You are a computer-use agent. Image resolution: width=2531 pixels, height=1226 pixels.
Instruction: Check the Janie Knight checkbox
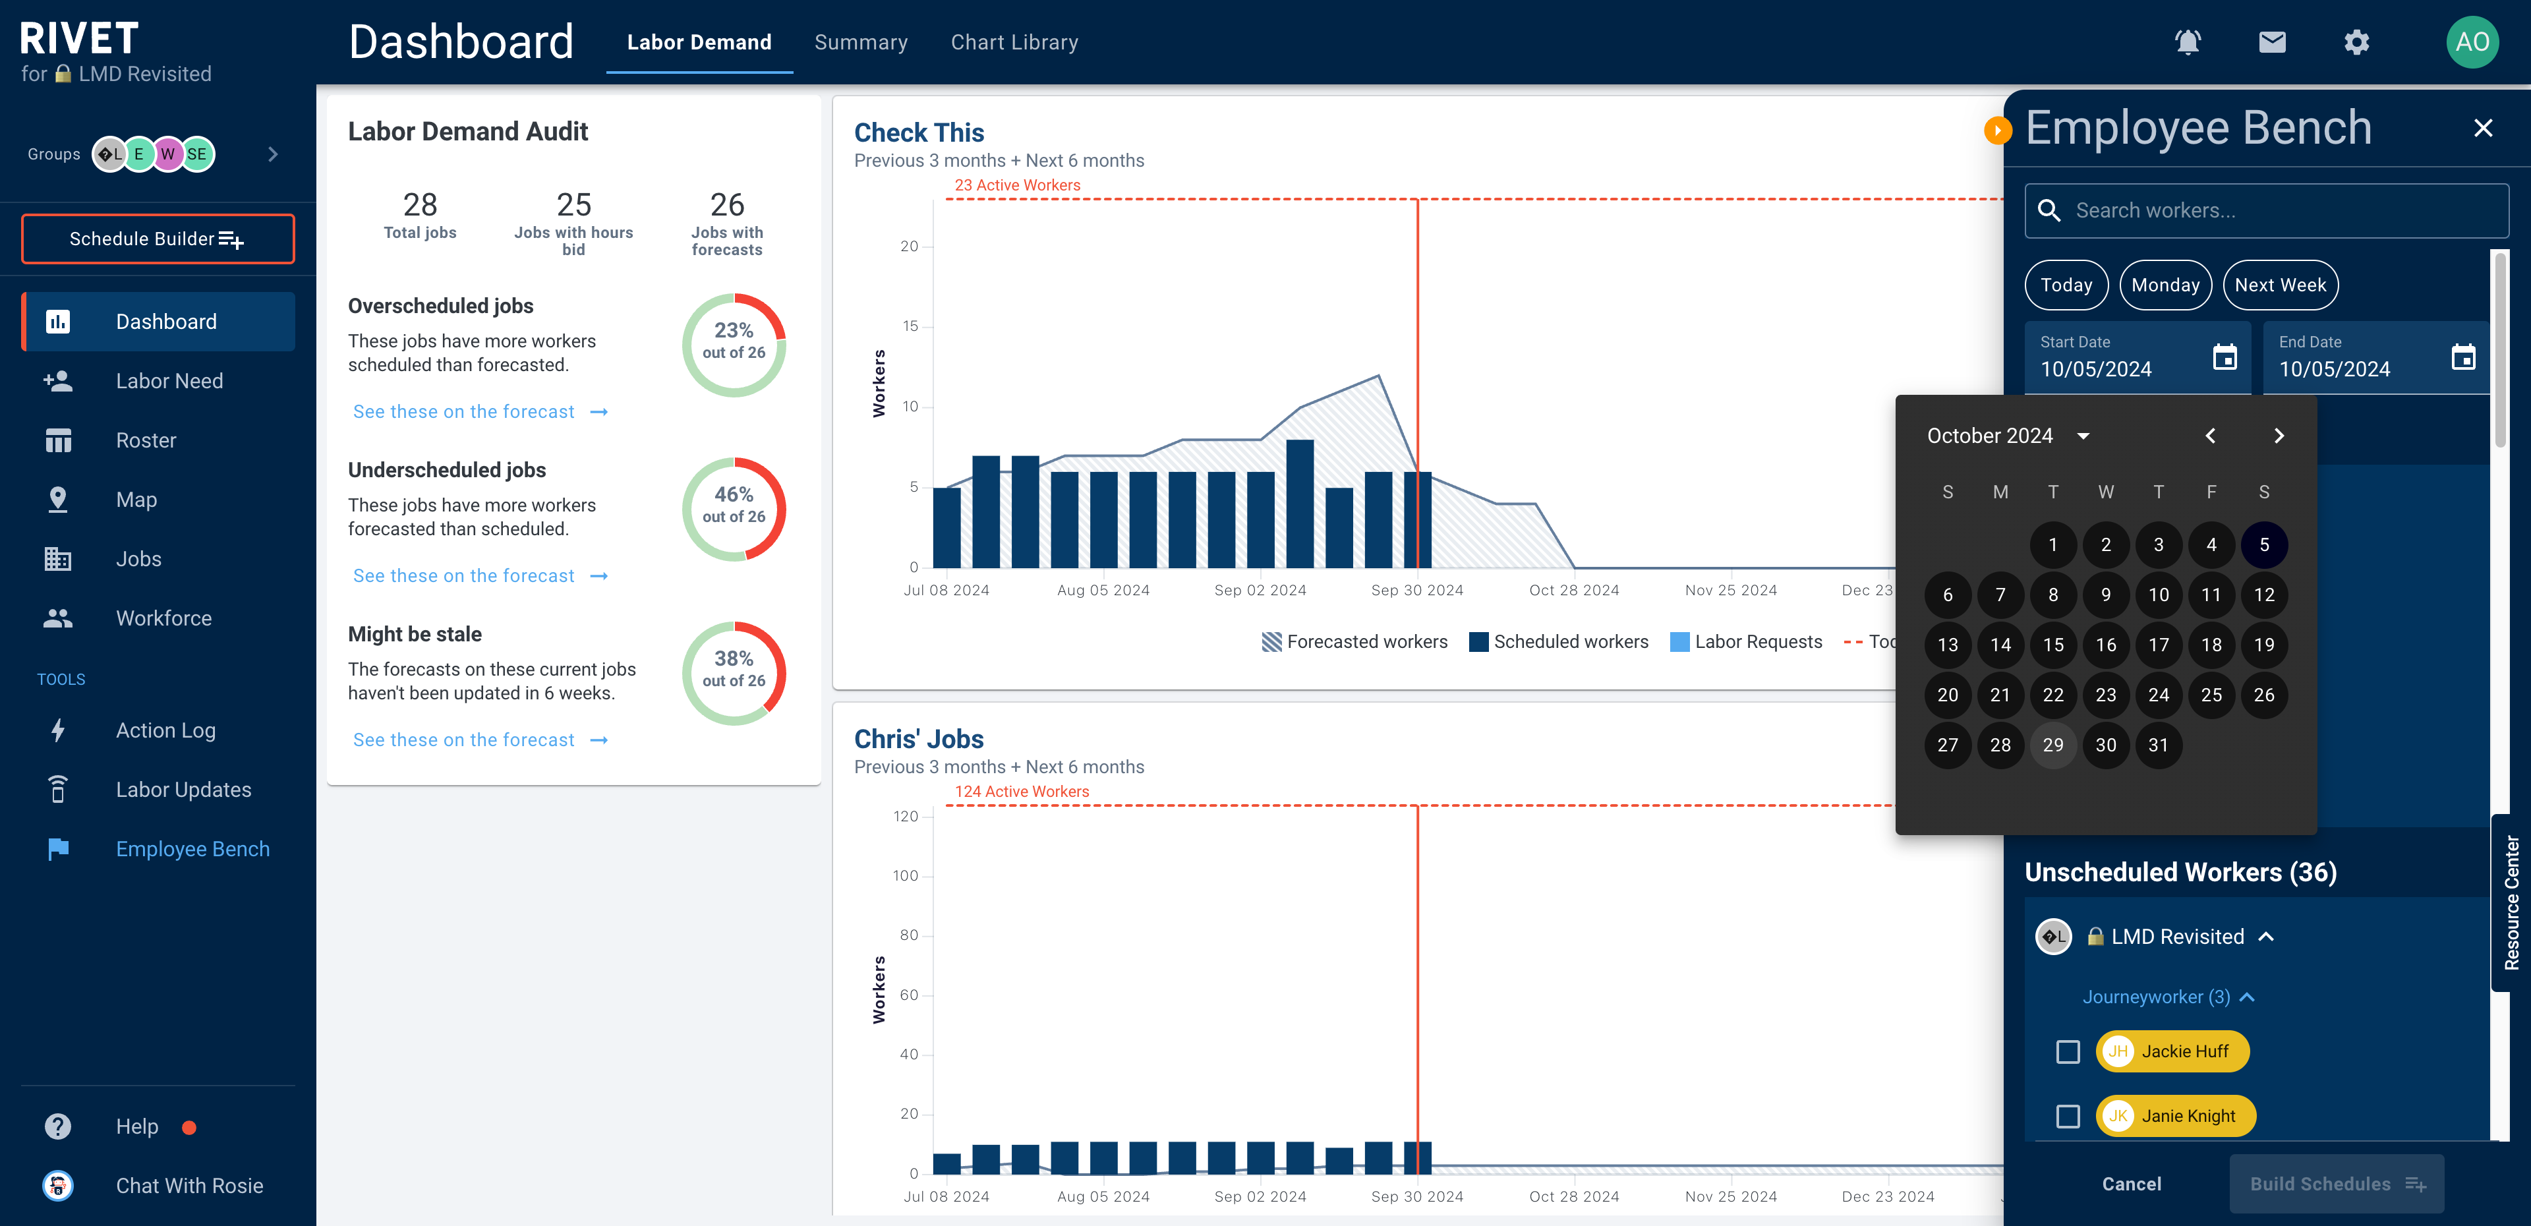(2068, 1117)
